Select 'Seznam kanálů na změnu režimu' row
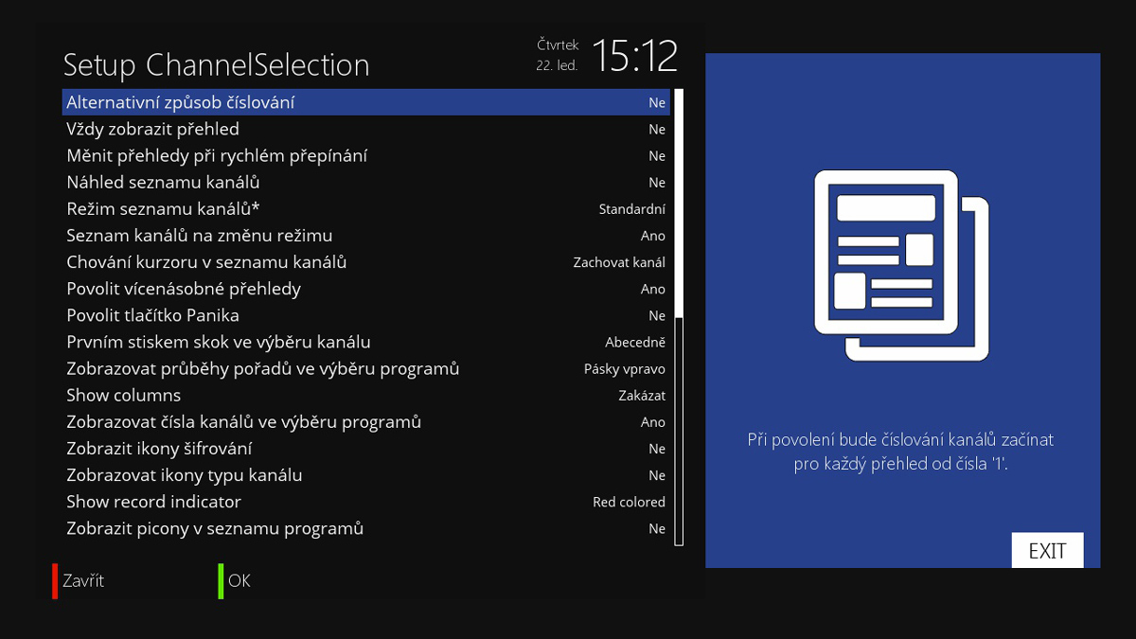 366,235
